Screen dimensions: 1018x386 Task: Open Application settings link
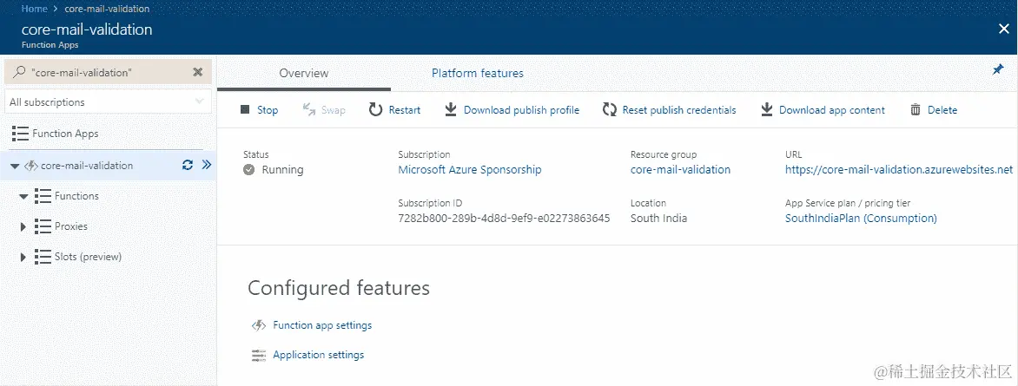(318, 355)
